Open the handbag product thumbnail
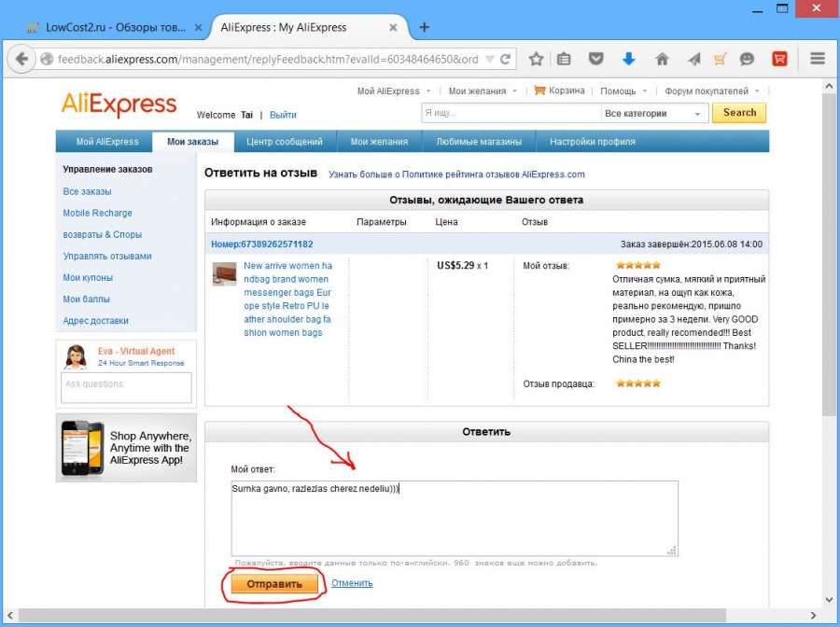This screenshot has width=840, height=627. click(x=224, y=273)
